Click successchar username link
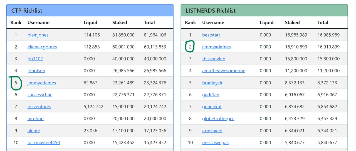The width and height of the screenshot is (356, 151). (39, 95)
